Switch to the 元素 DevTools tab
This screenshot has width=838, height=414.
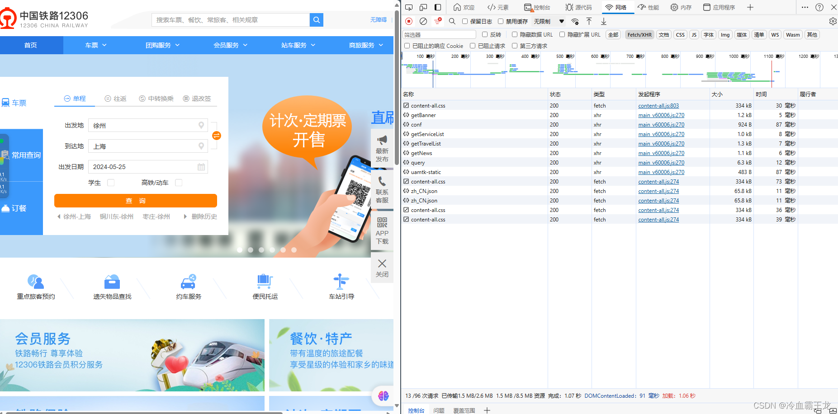click(498, 7)
